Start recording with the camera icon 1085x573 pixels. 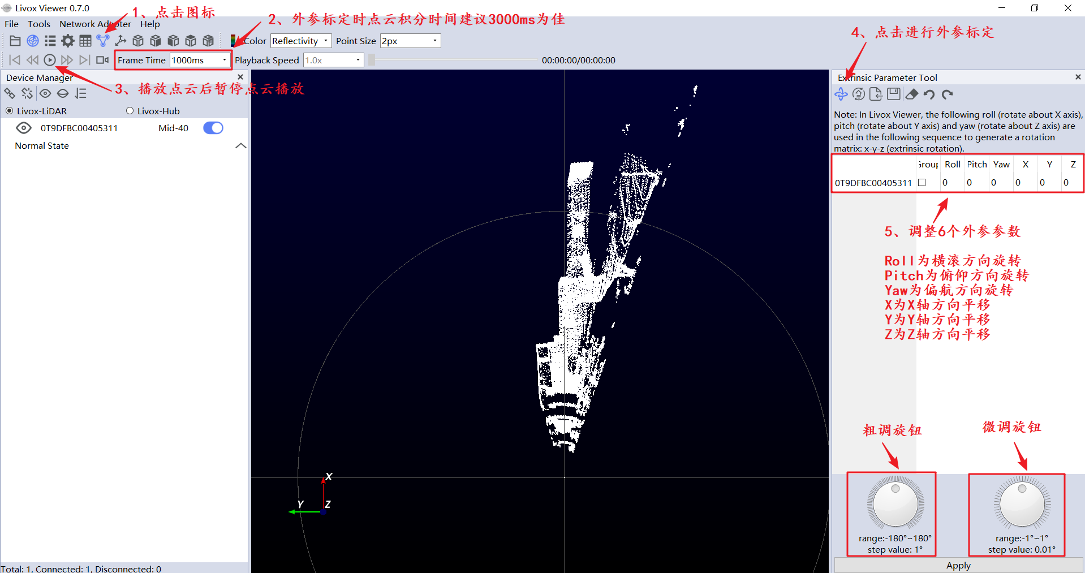coord(102,60)
